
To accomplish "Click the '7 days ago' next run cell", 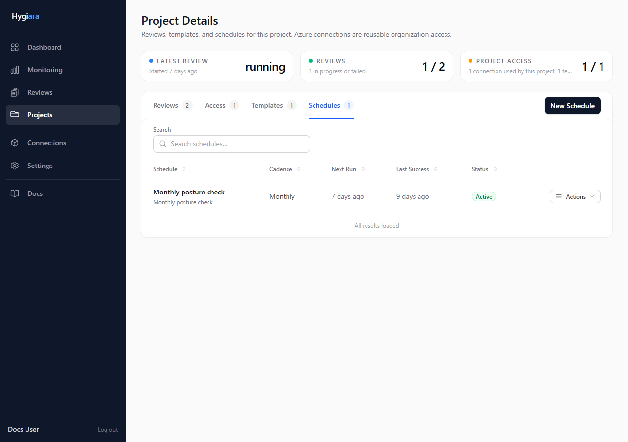I will coord(348,196).
